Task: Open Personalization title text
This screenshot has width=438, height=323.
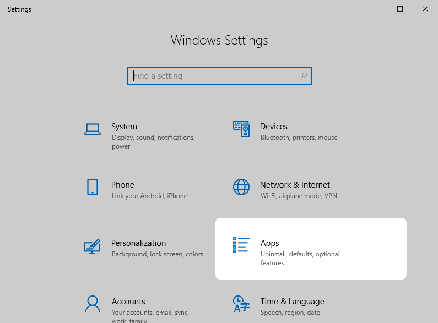Action: (138, 243)
